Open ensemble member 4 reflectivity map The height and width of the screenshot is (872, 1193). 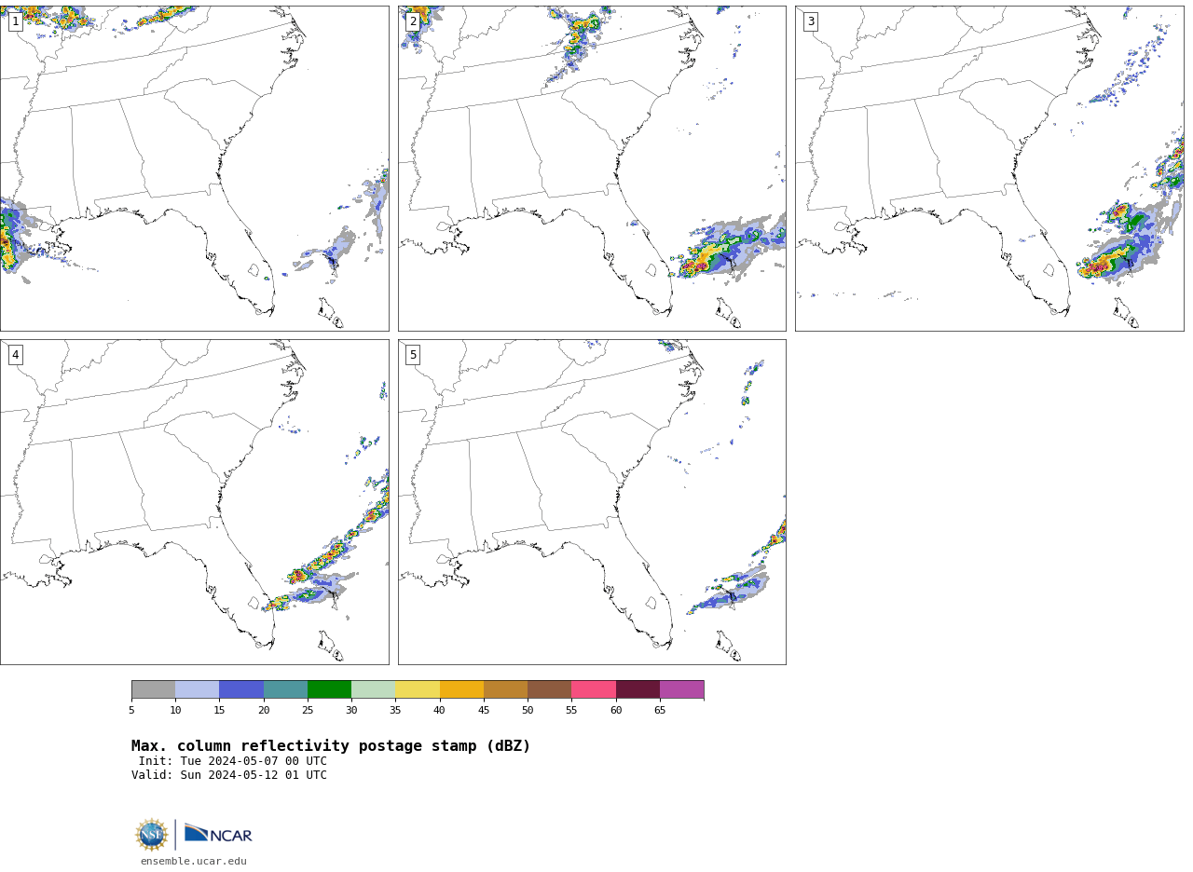194,502
